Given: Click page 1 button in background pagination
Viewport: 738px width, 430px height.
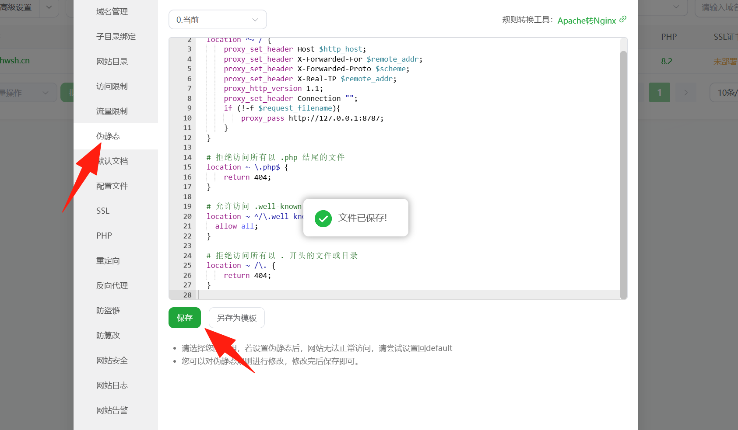Looking at the screenshot, I should [660, 93].
